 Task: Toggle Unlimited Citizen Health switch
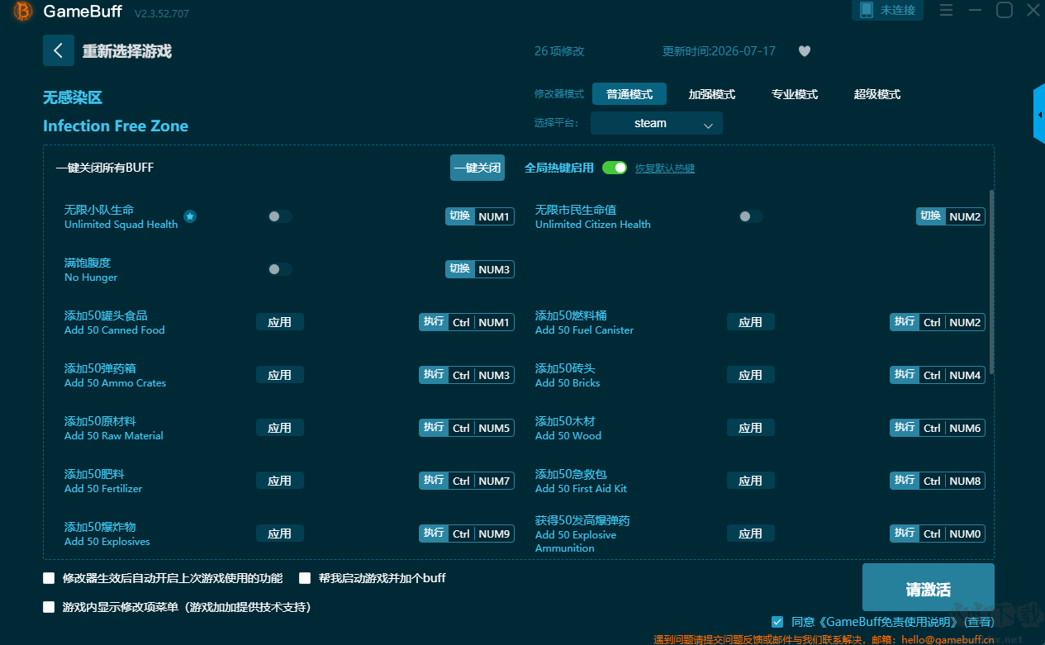click(x=751, y=216)
